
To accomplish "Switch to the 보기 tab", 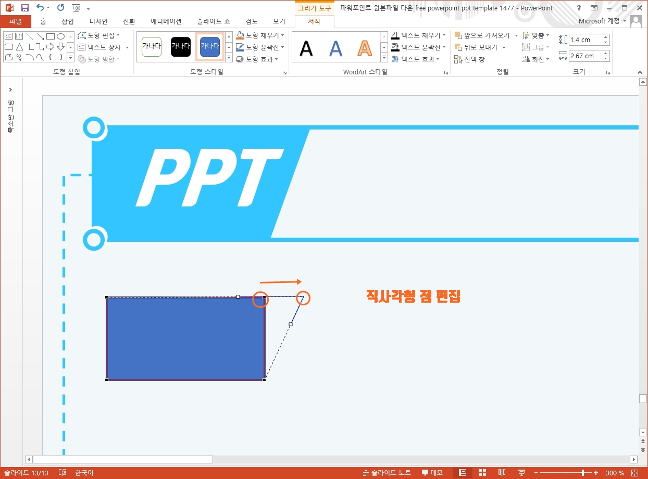I will 279,21.
